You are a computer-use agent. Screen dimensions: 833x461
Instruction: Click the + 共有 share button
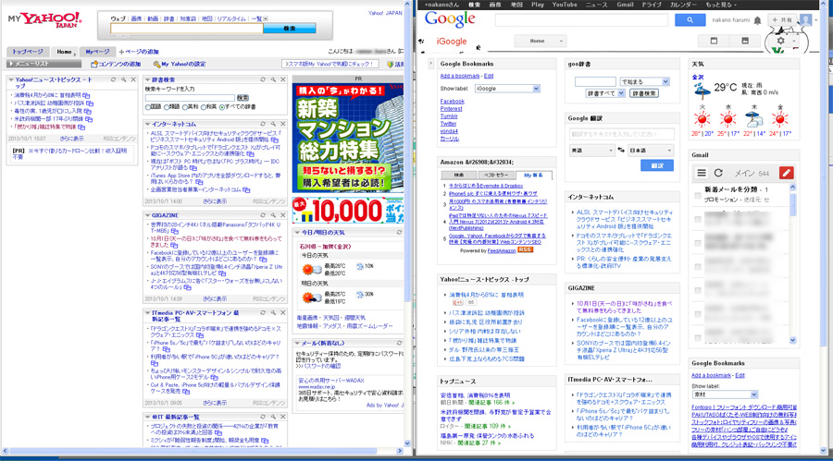(x=782, y=20)
